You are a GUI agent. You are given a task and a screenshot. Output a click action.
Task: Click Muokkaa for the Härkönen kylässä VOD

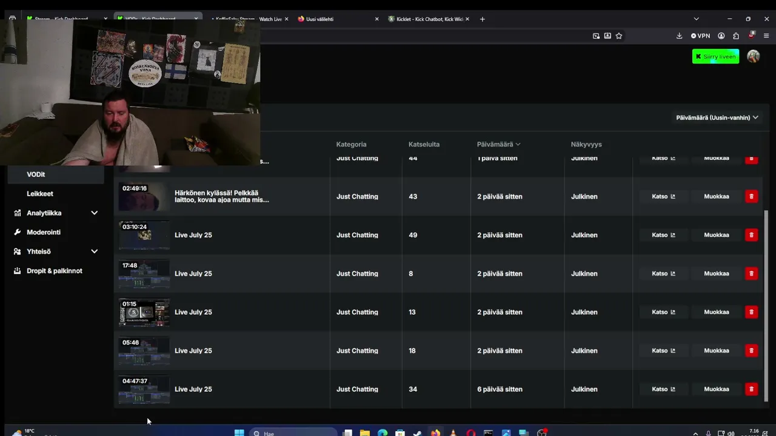coord(716,196)
